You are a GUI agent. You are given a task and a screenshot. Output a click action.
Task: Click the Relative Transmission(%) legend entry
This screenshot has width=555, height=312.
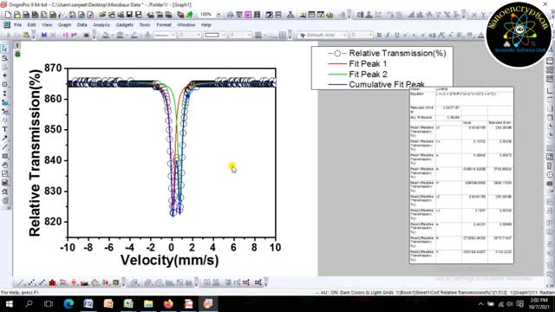pyautogui.click(x=397, y=54)
